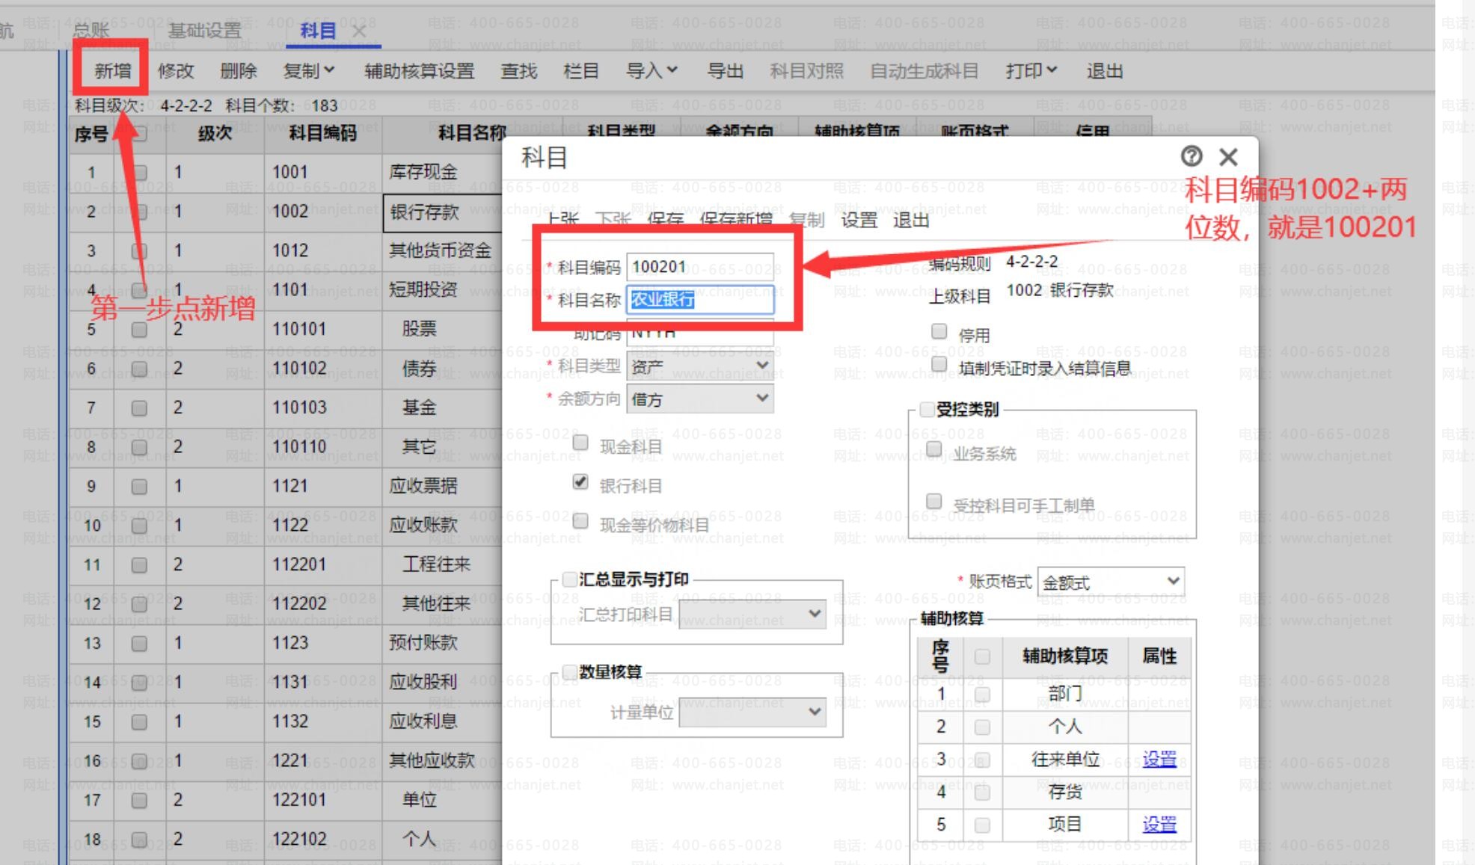Open the 科目类型 dropdown

(699, 366)
